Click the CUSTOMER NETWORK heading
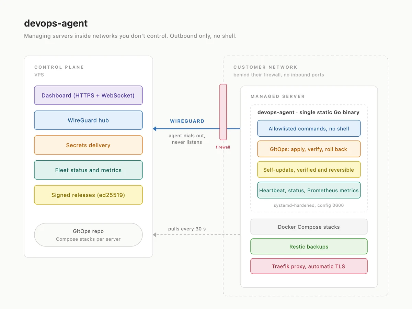 [x=265, y=67]
